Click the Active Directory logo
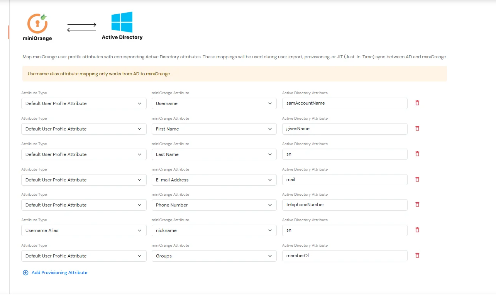This screenshot has height=298, width=496. coord(122,22)
